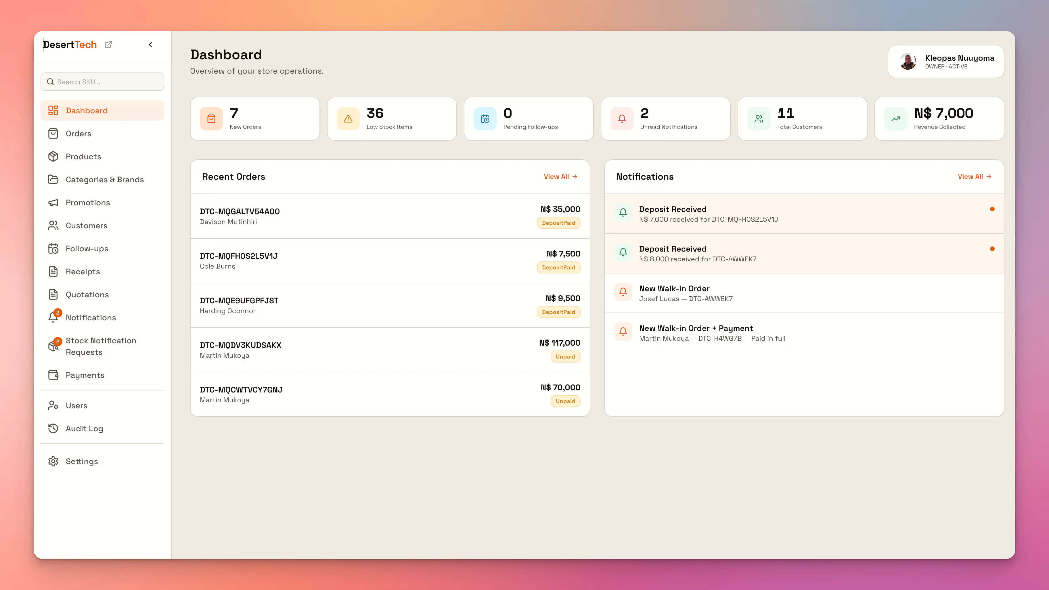The width and height of the screenshot is (1049, 590).
Task: Open Settings from the sidebar
Action: tap(102, 461)
